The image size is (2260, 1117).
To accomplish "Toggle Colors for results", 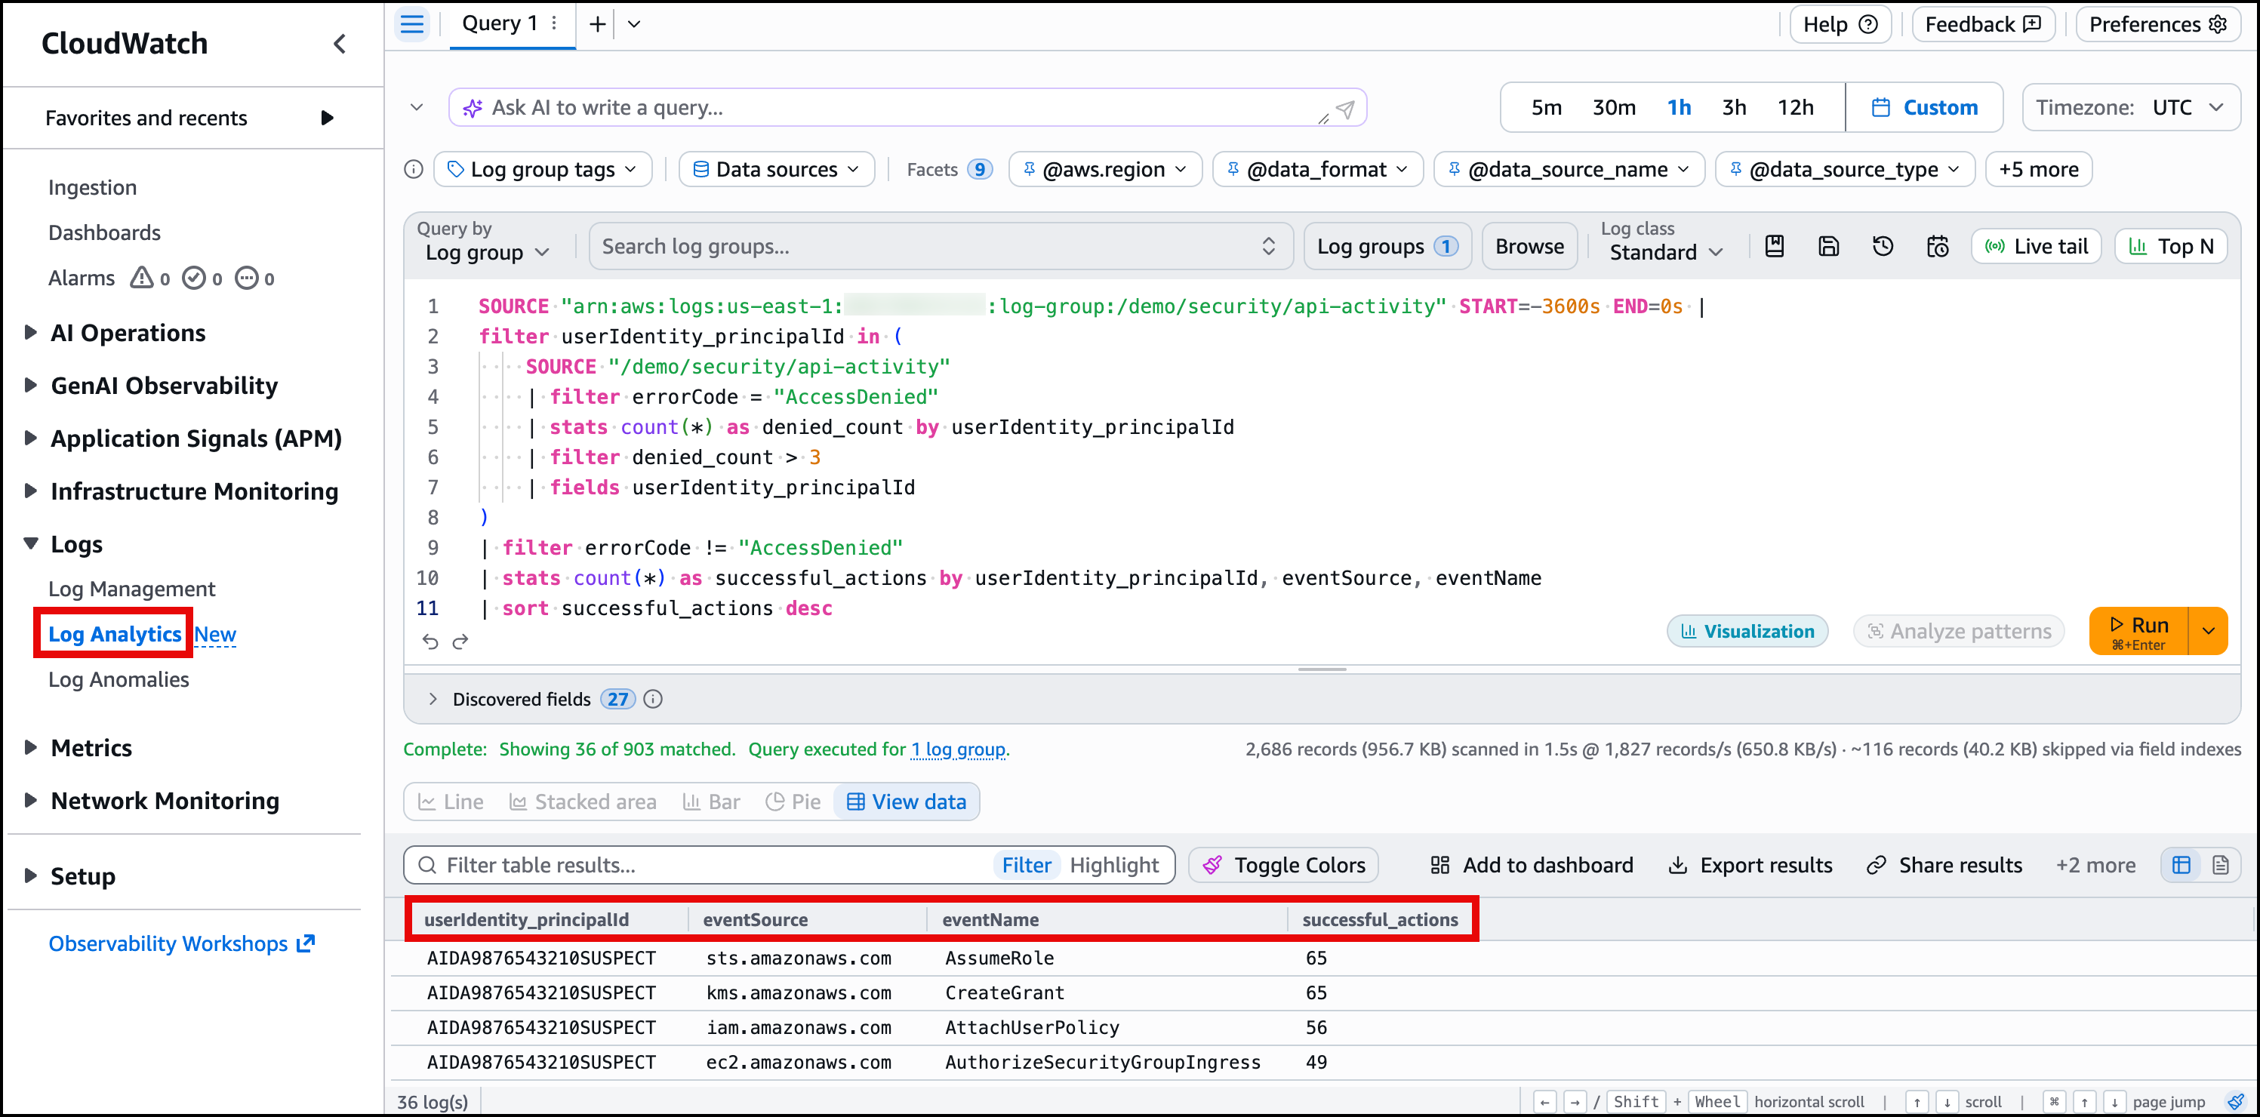I will point(1283,865).
